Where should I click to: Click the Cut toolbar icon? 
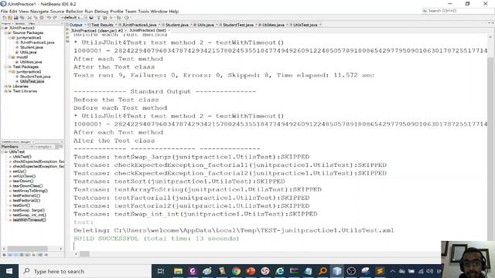tap(29, 18)
